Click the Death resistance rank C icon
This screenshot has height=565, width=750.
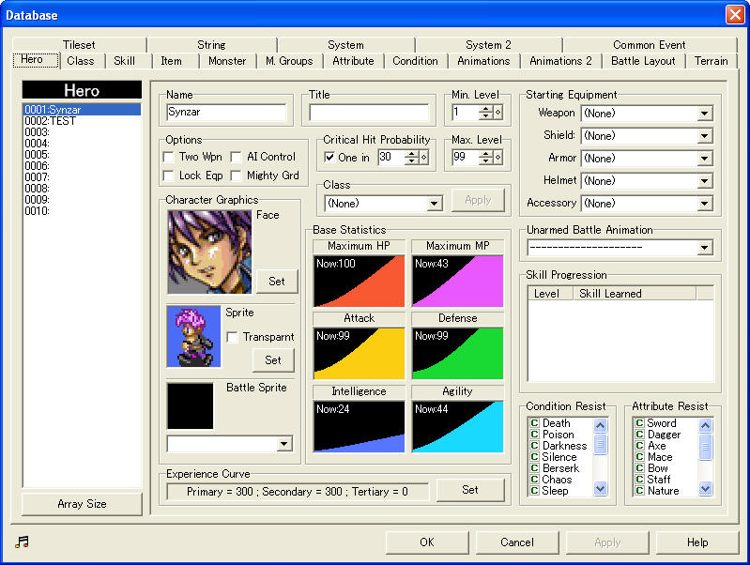click(534, 423)
